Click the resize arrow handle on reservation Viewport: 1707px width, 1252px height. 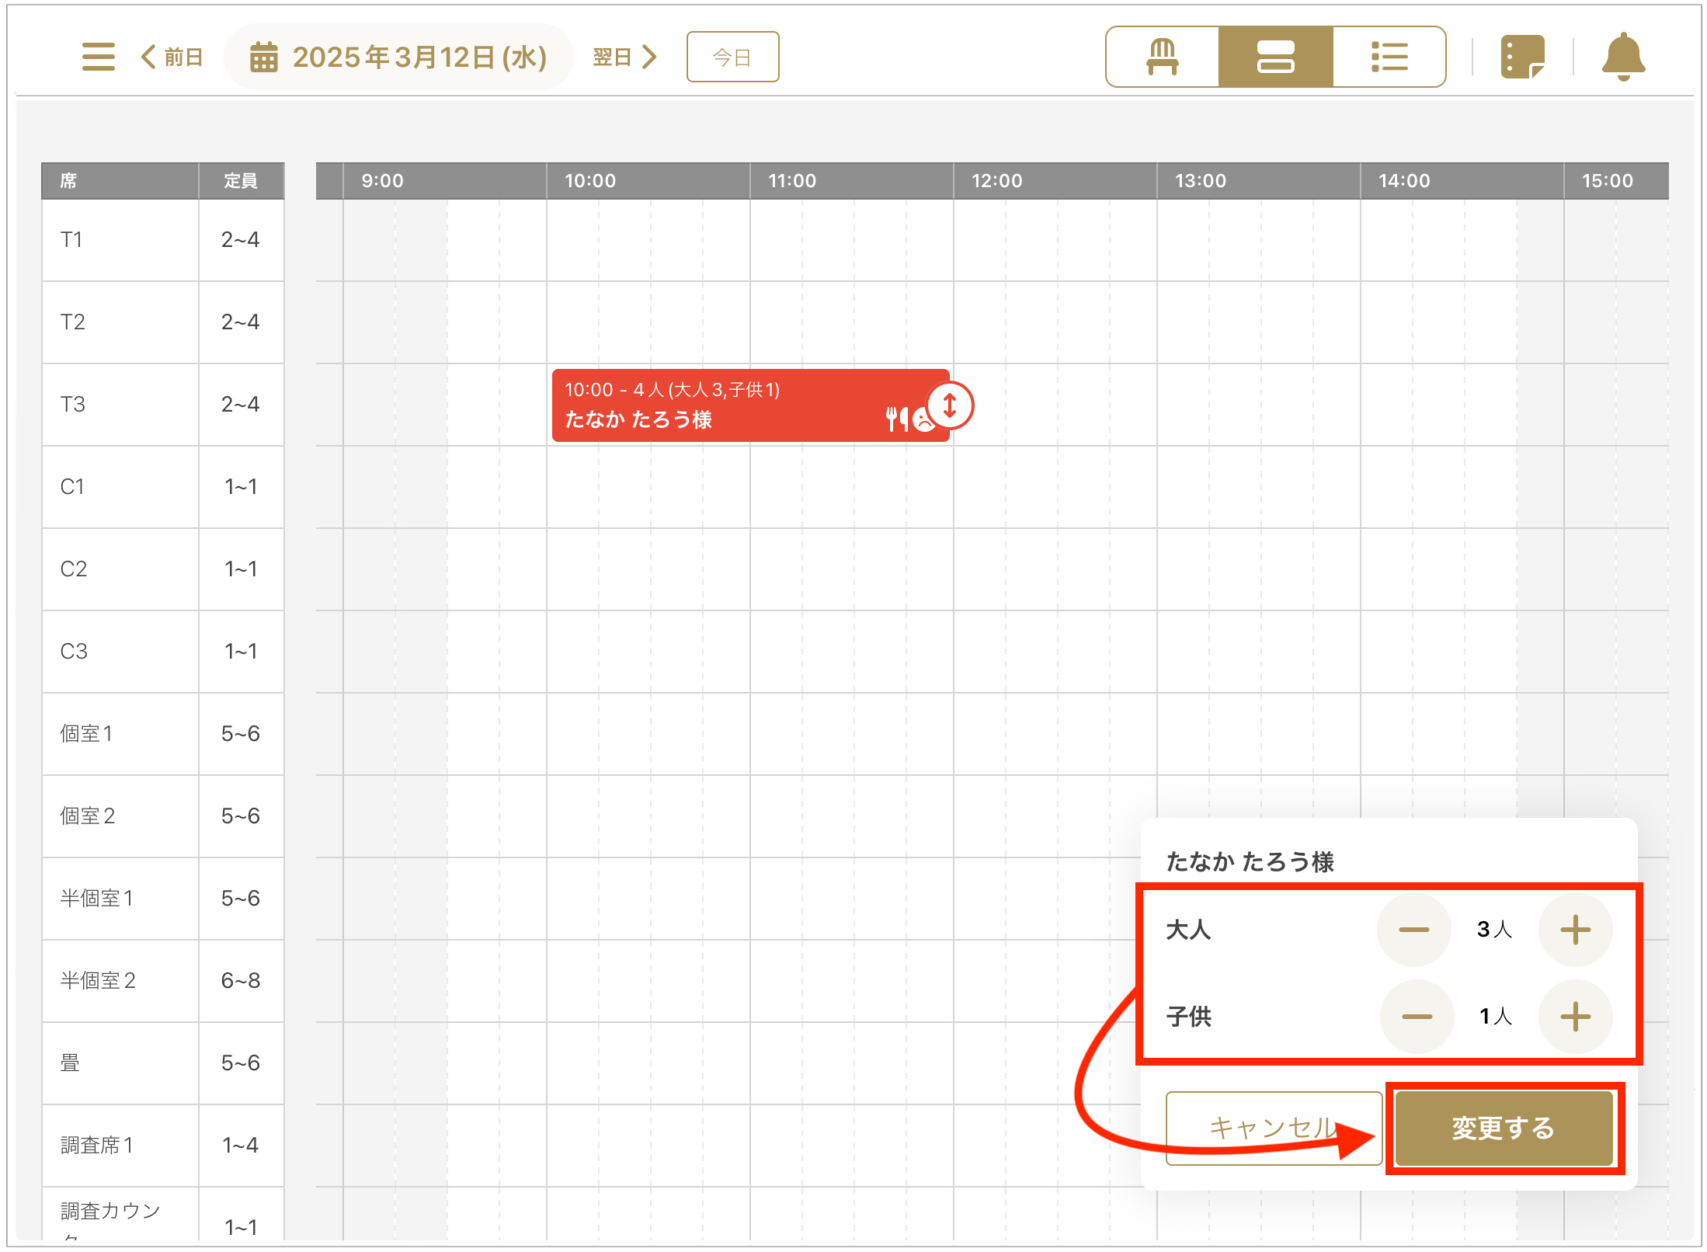tap(949, 405)
